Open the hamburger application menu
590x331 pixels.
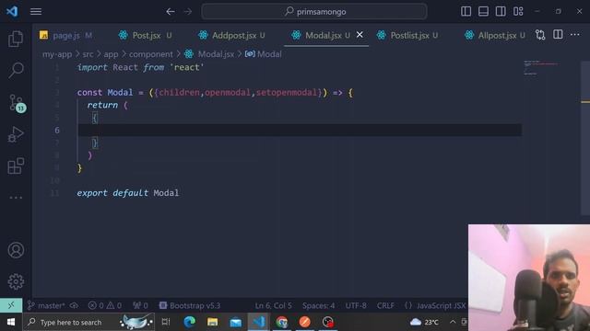point(36,12)
